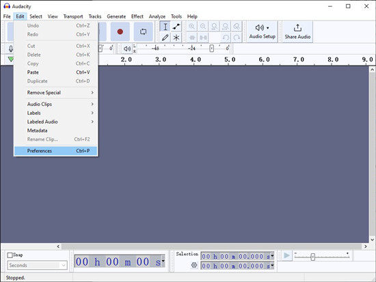The height and width of the screenshot is (282, 376).
Task: Select the Multi-tool asterisk icon
Action: pyautogui.click(x=176, y=38)
